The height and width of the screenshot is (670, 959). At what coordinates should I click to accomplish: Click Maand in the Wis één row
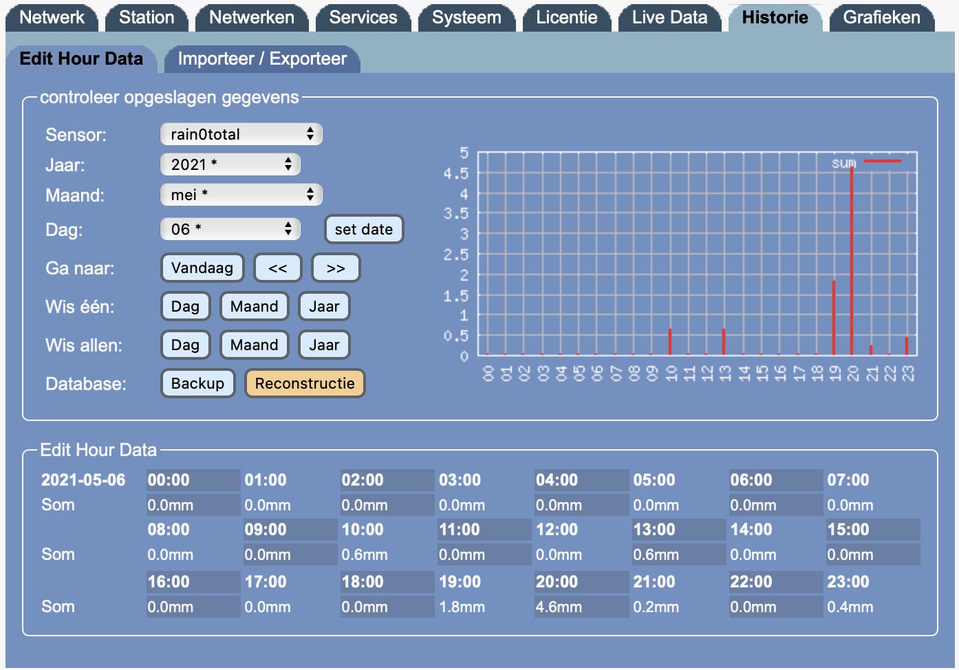coord(255,306)
